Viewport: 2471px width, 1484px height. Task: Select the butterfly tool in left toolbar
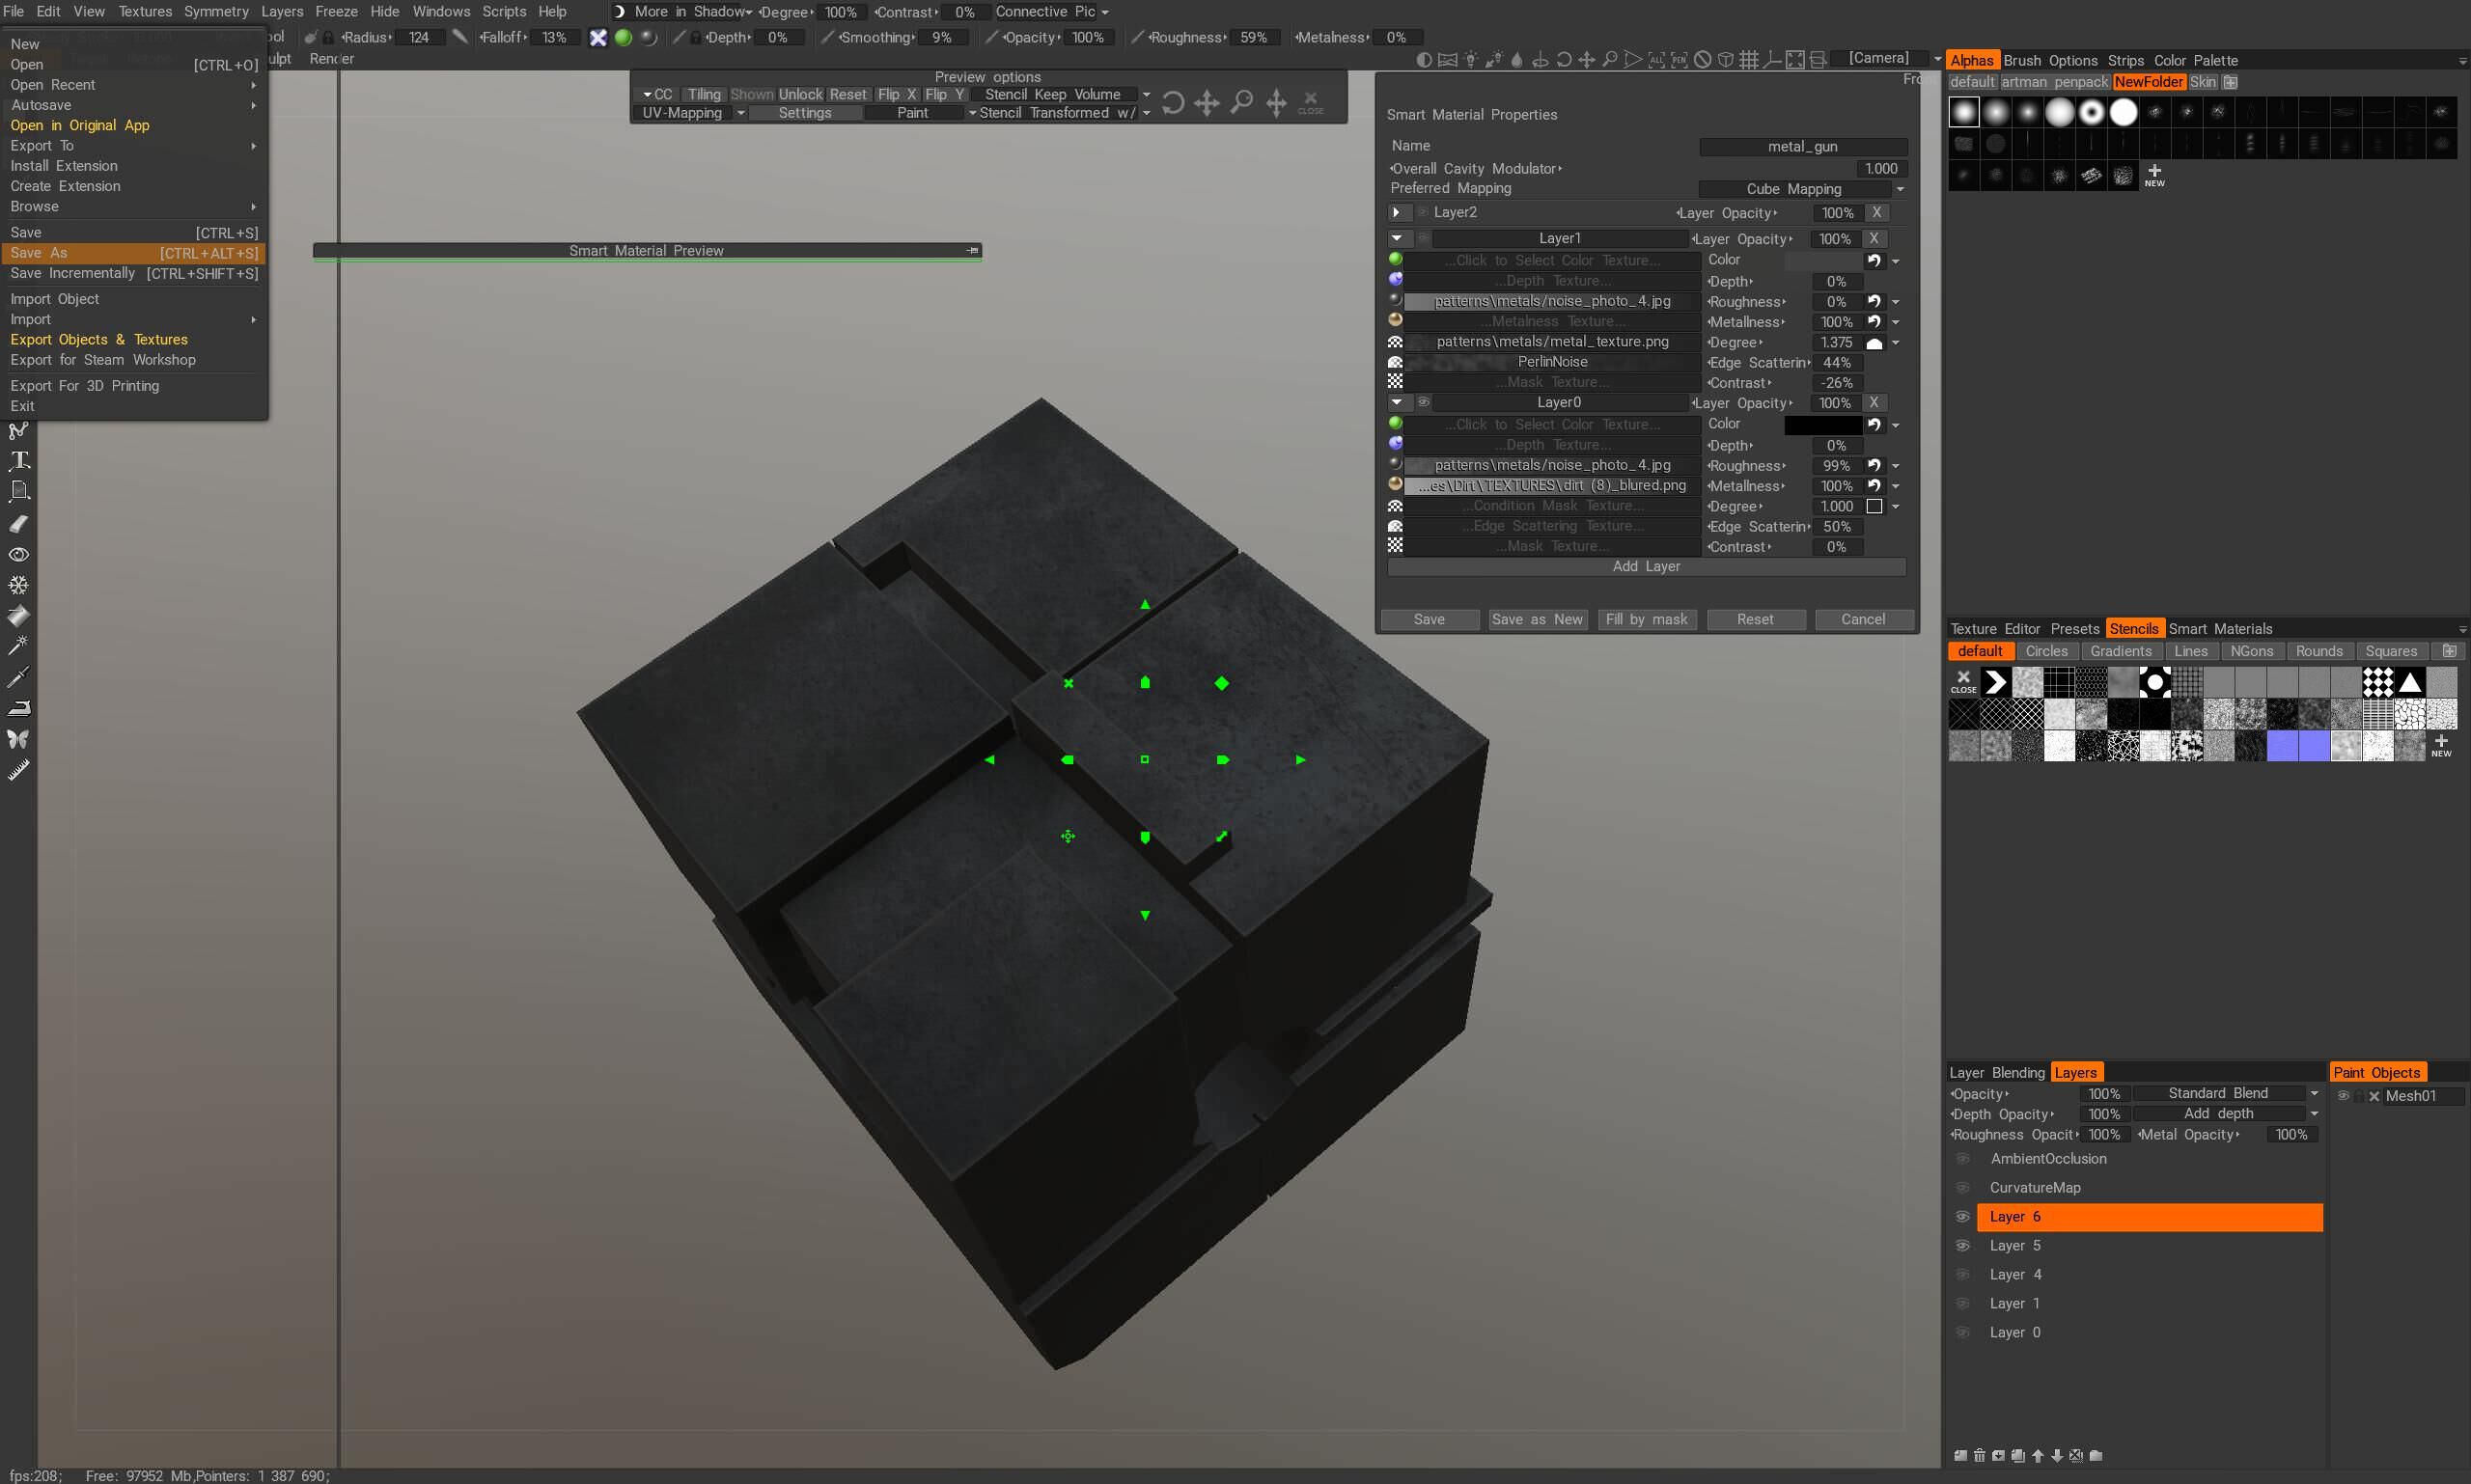[19, 739]
